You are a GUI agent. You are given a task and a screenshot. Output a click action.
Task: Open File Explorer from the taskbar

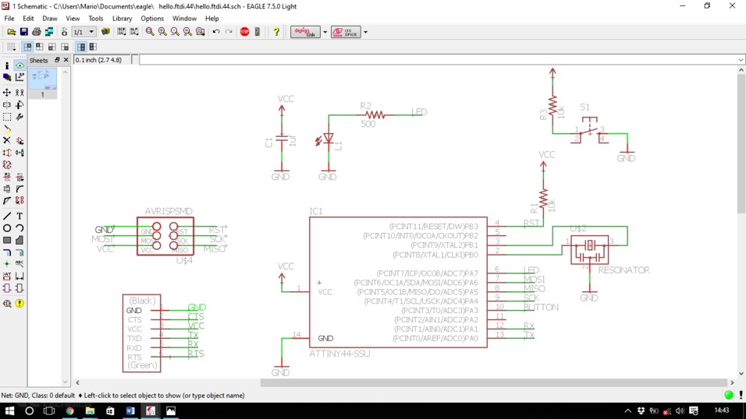(90, 410)
